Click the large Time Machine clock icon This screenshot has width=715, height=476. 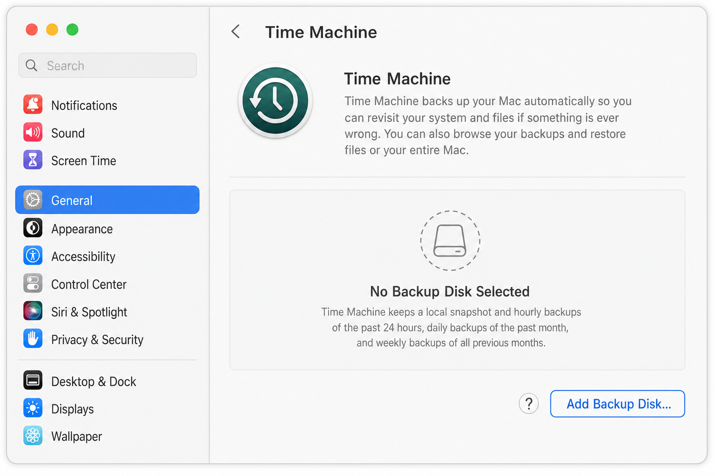[x=275, y=101]
